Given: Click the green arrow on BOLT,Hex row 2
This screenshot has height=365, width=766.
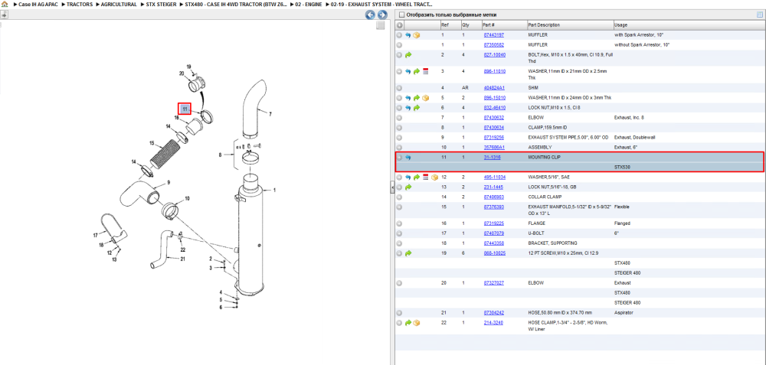Looking at the screenshot, I should (x=408, y=55).
